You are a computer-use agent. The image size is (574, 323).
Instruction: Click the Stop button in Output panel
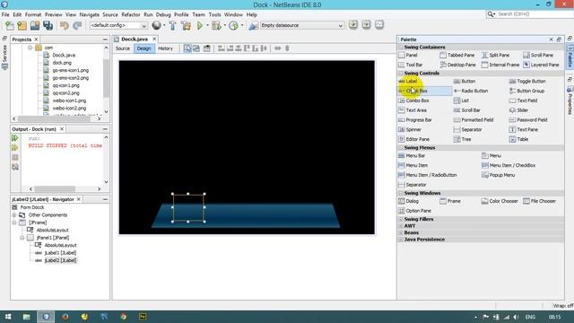(x=15, y=158)
